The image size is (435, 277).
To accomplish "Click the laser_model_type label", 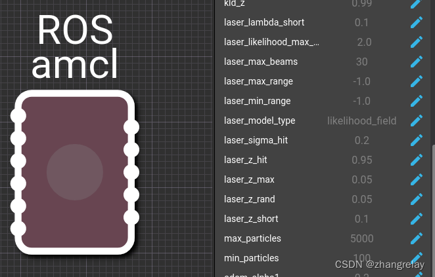I will click(x=260, y=120).
